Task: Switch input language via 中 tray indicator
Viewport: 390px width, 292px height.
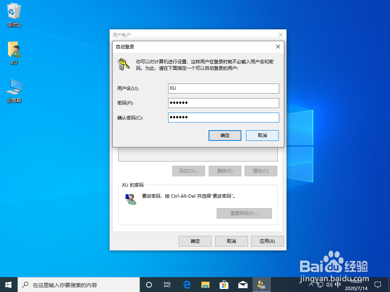Action: click(338, 284)
